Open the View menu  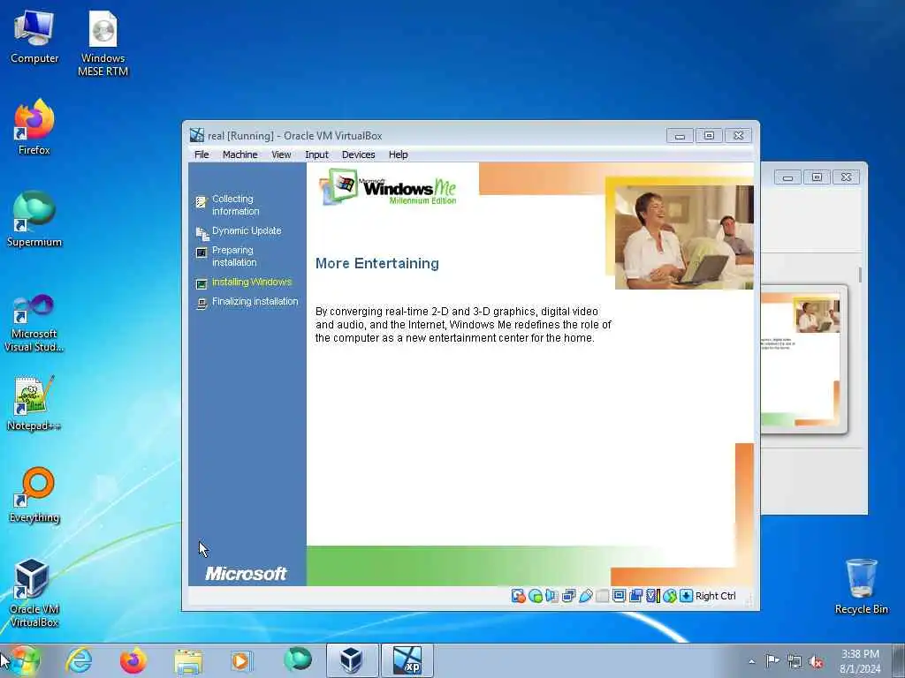tap(281, 154)
